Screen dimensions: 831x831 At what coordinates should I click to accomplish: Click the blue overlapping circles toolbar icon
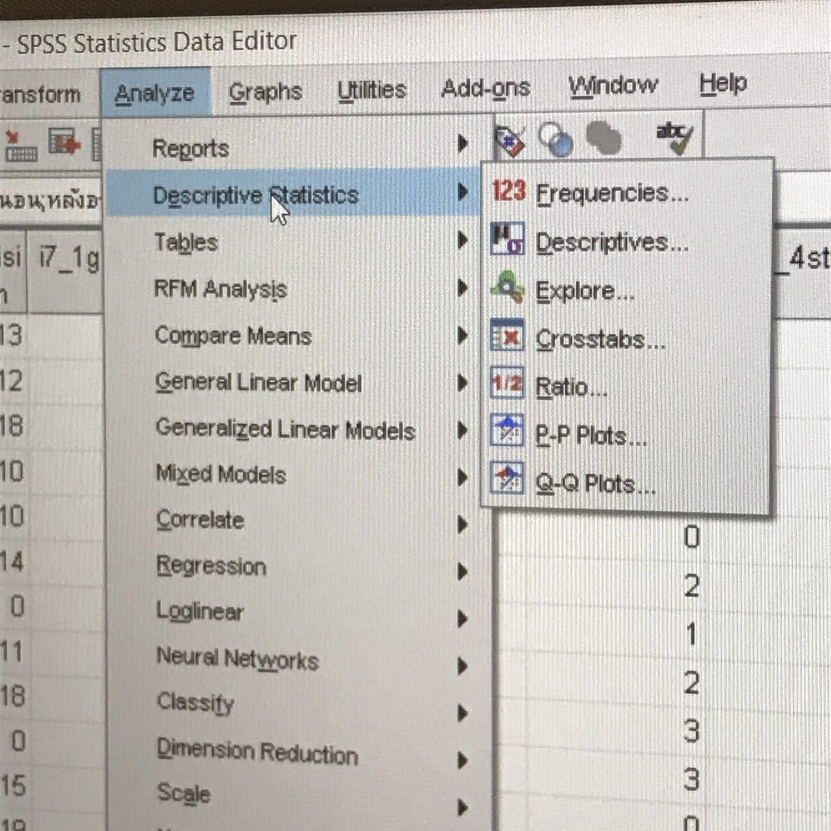[556, 140]
